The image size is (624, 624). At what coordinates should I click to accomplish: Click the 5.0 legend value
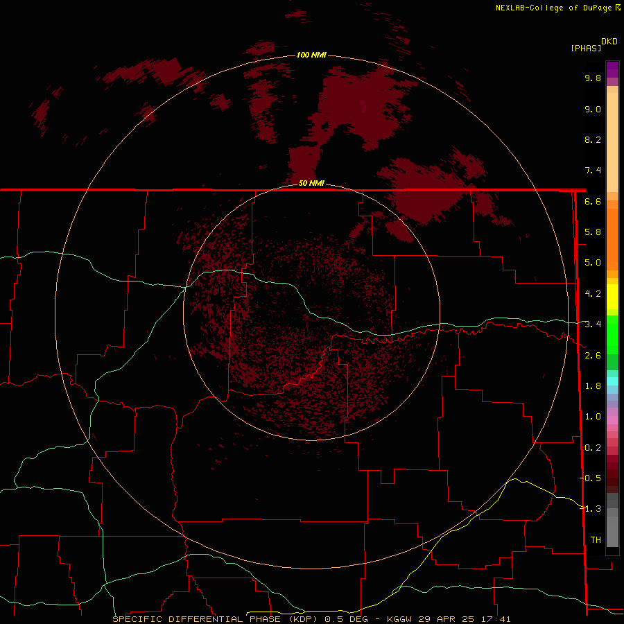[593, 263]
